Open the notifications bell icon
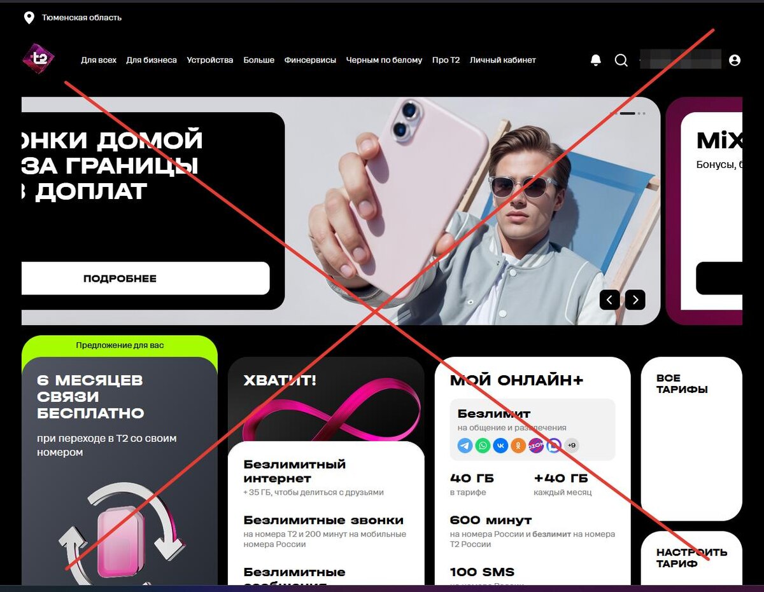 pos(596,60)
